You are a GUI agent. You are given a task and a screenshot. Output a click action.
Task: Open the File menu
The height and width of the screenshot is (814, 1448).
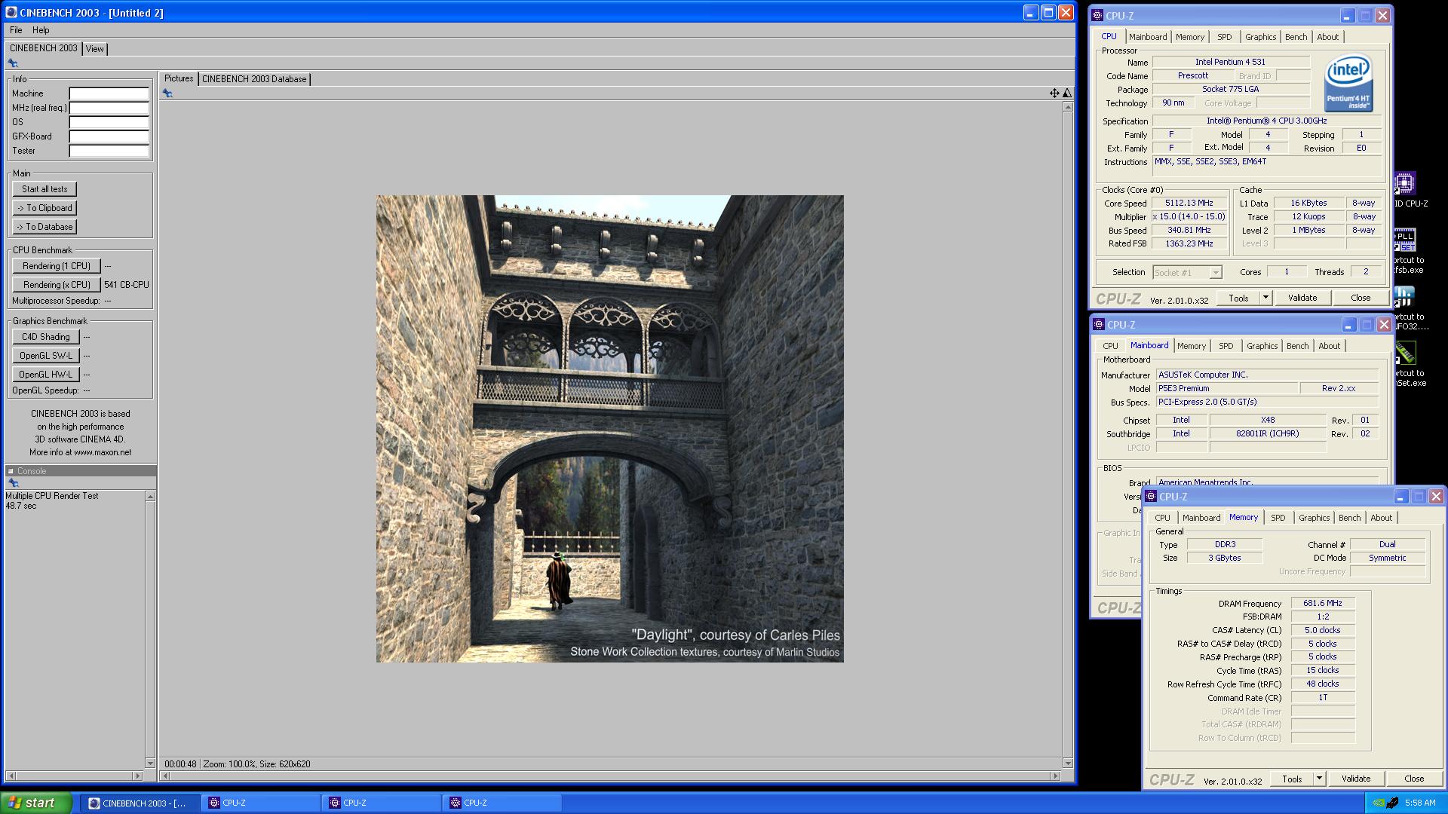point(16,30)
